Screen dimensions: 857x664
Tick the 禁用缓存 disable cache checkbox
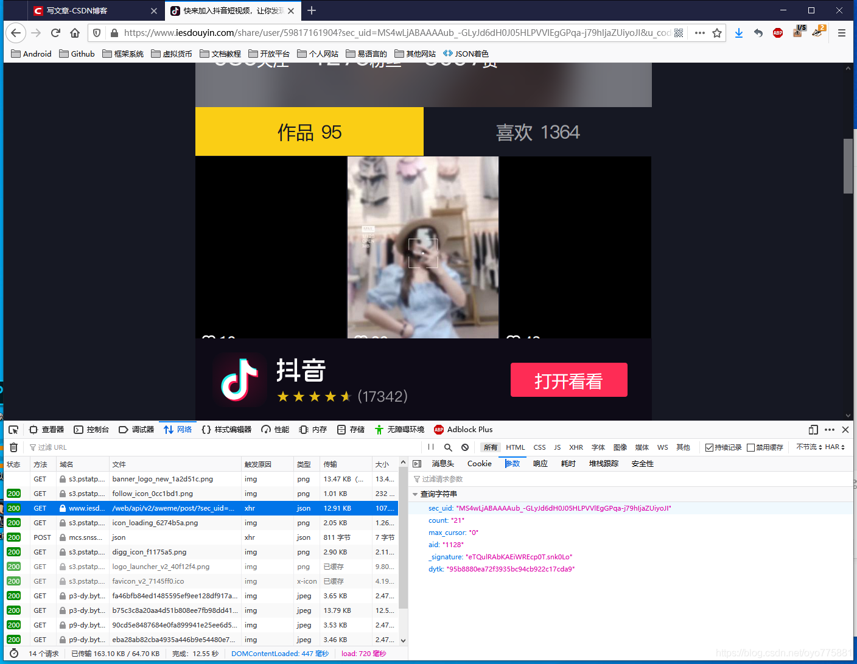(750, 447)
